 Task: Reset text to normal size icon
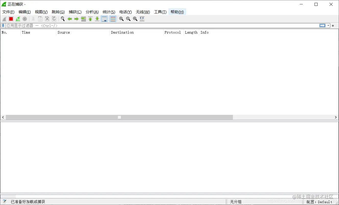click(135, 19)
